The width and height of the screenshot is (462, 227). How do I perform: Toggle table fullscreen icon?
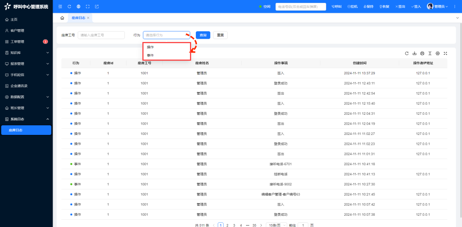(x=446, y=53)
